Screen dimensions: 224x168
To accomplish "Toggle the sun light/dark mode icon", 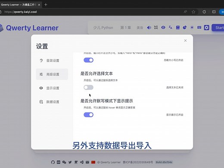I will pyautogui.click(x=192, y=28).
